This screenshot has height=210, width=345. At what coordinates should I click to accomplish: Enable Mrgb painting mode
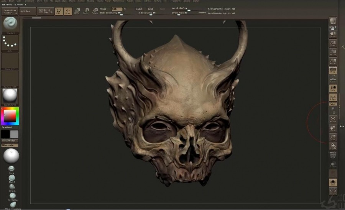[x=103, y=9]
